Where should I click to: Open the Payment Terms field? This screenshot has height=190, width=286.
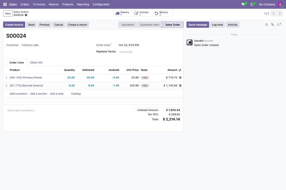pos(149,52)
